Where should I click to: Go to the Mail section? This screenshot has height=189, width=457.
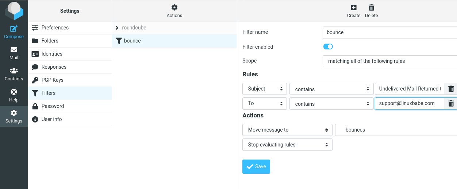tap(14, 53)
